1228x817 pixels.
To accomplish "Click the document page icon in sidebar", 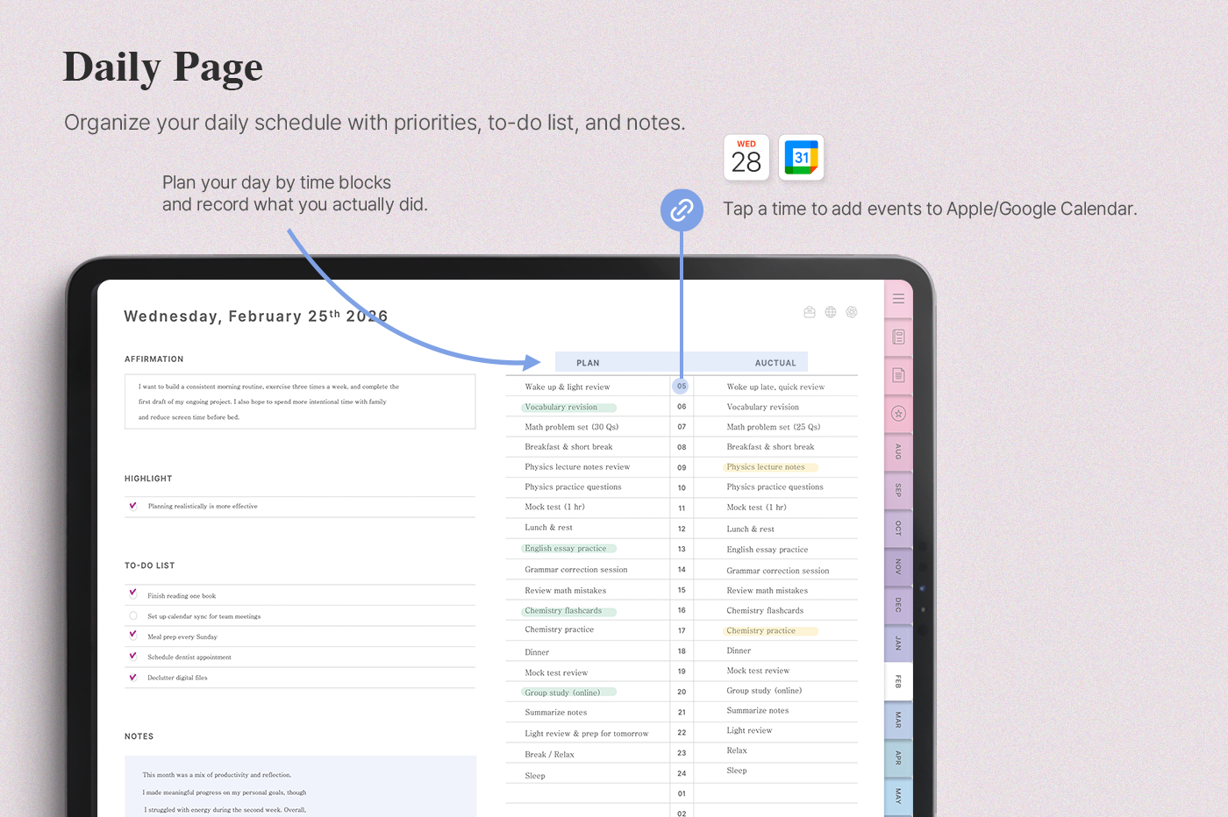I will (898, 375).
